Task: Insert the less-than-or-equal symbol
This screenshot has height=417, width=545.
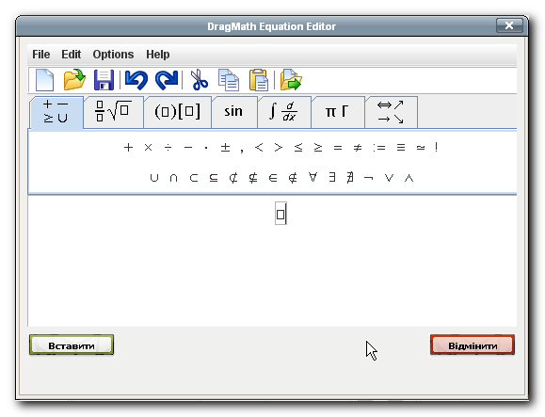Action: coord(298,148)
